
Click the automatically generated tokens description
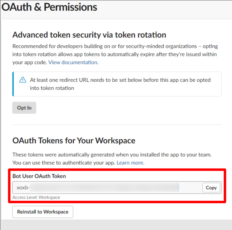click(x=112, y=159)
